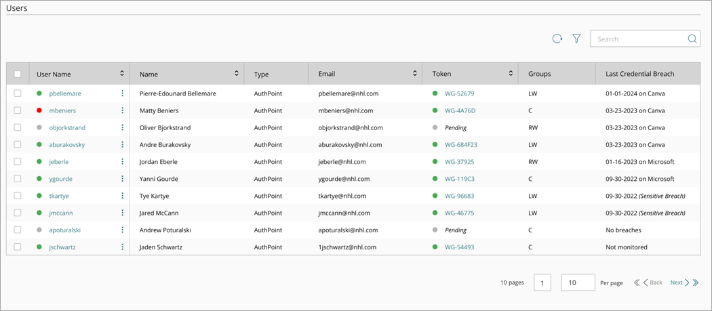The image size is (712, 311).
Task: Click the refresh icon above the table
Action: pyautogui.click(x=557, y=39)
